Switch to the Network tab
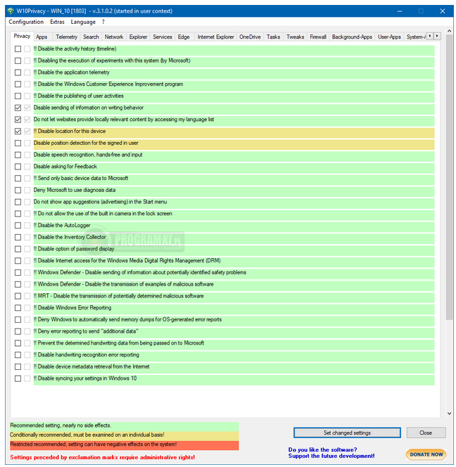Viewport: 456px width, 467px height. [x=114, y=37]
